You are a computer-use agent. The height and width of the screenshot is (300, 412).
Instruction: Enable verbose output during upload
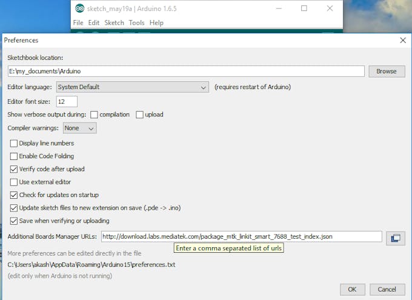pos(139,115)
